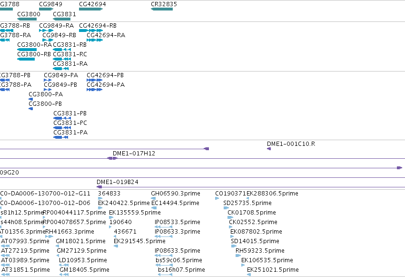Screen dimensions: 405x277
Task: Click the CG3800 gene label
Action: click(29, 14)
